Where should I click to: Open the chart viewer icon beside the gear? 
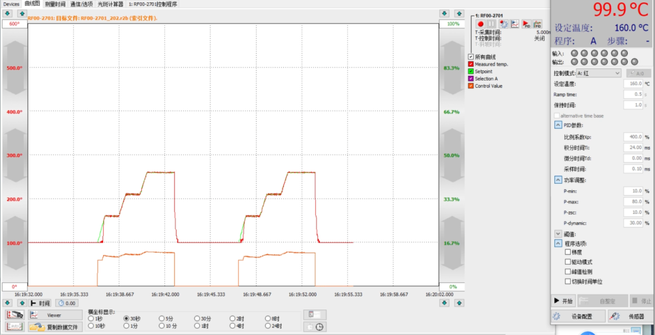515,24
